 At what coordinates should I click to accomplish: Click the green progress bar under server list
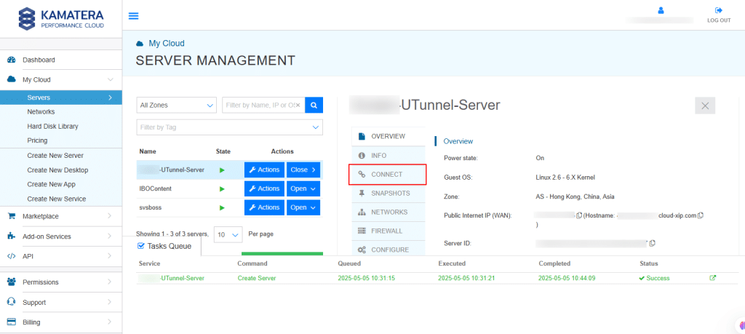tap(282, 254)
